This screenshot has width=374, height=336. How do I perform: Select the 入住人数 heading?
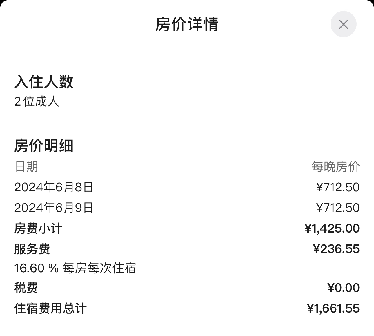(x=44, y=81)
